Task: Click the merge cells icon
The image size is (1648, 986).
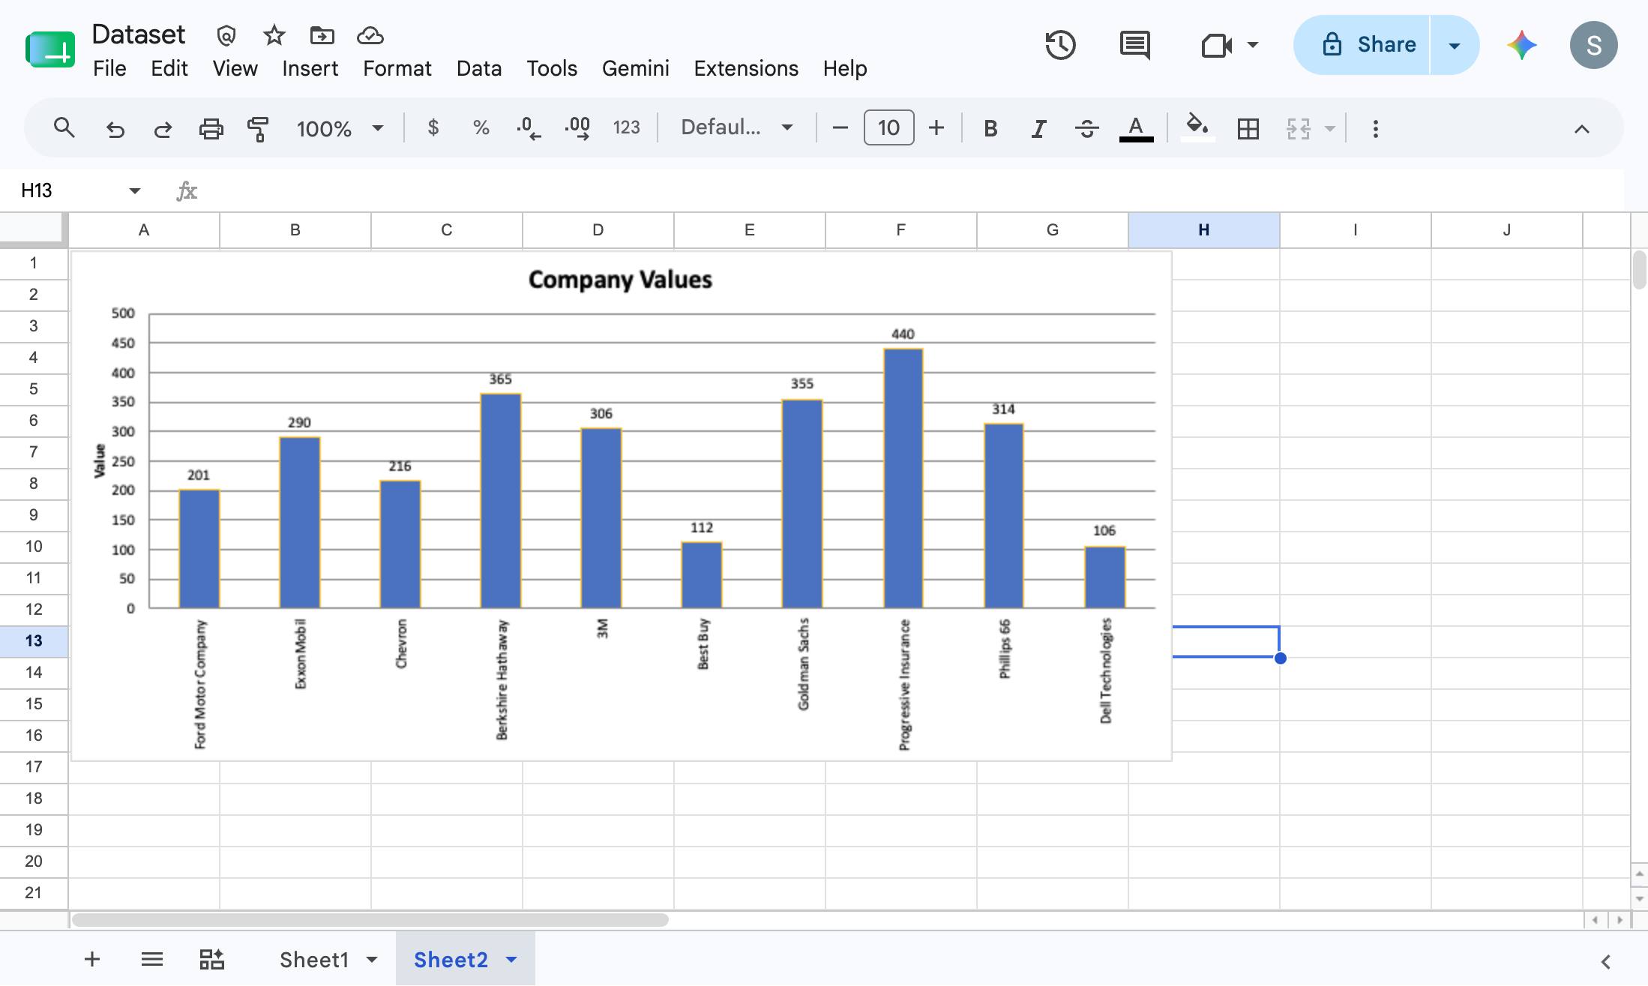Action: coord(1298,129)
